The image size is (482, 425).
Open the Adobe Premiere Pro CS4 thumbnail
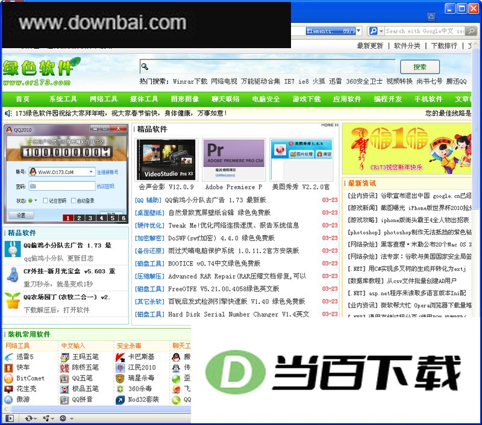point(234,159)
